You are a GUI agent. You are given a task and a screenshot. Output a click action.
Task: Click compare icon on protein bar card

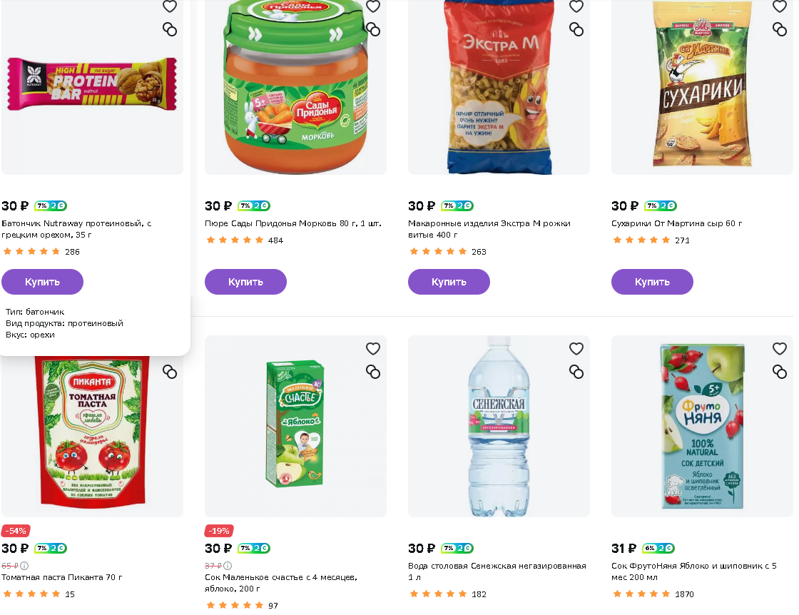170,29
